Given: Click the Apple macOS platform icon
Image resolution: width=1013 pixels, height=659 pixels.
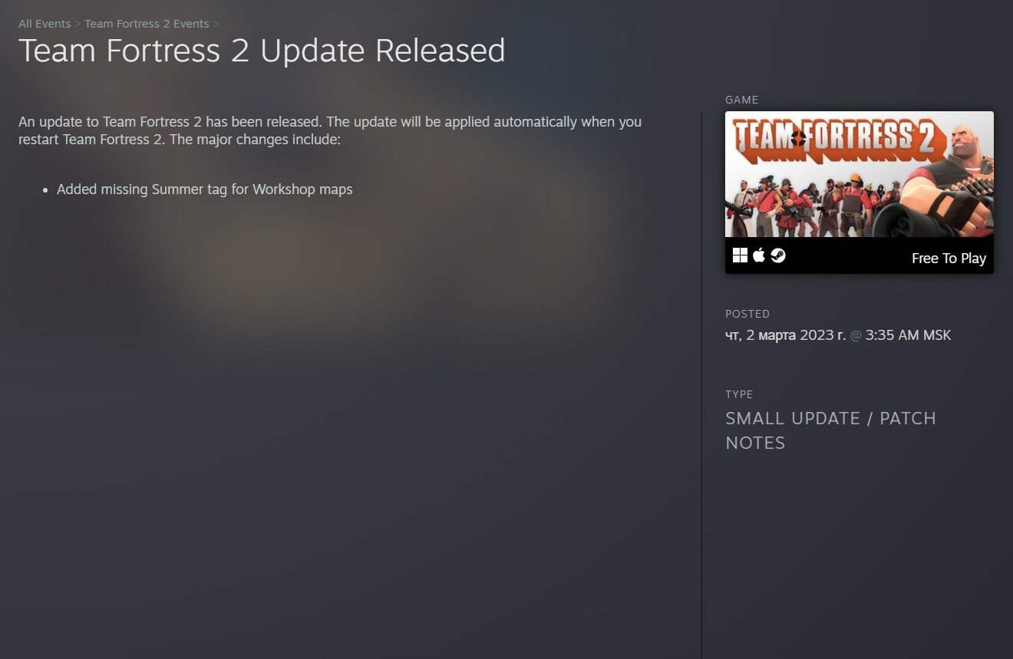Looking at the screenshot, I should 759,255.
